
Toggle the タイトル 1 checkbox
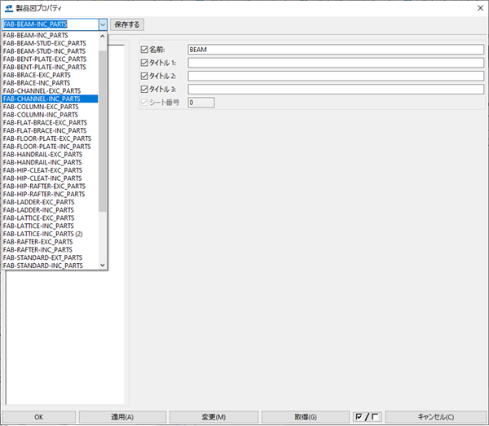click(144, 63)
